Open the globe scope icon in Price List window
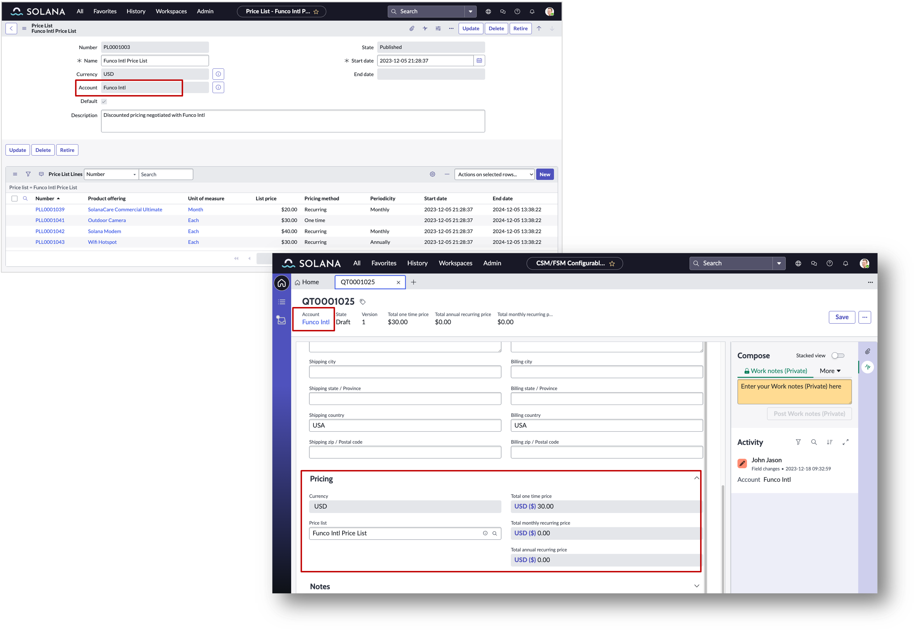 click(488, 11)
